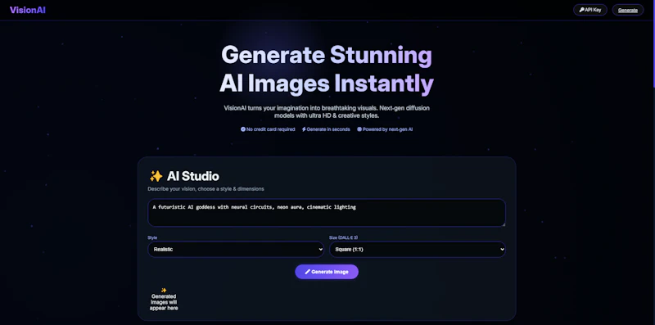Click the VisionAI logo
Viewport: 655px width, 325px height.
[28, 10]
